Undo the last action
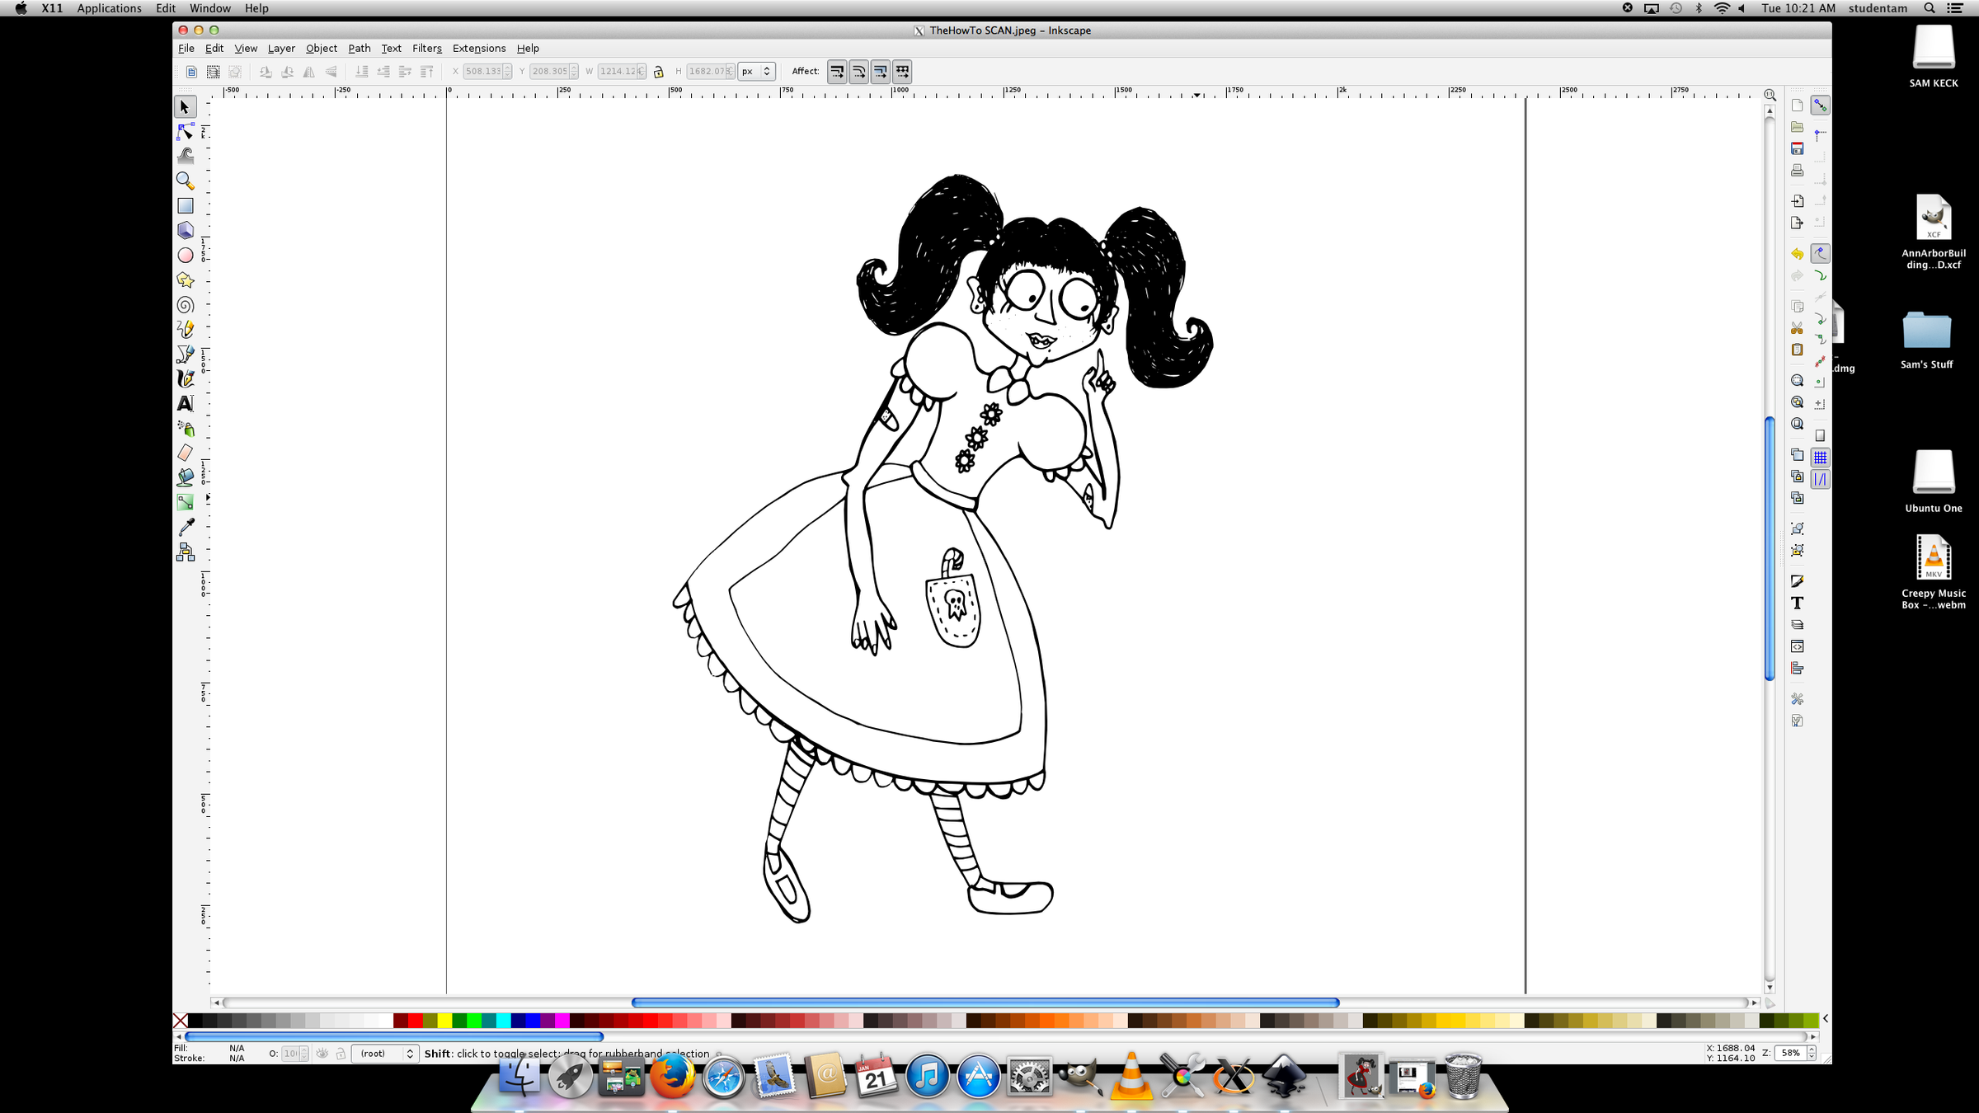The width and height of the screenshot is (1979, 1113). (x=1798, y=254)
